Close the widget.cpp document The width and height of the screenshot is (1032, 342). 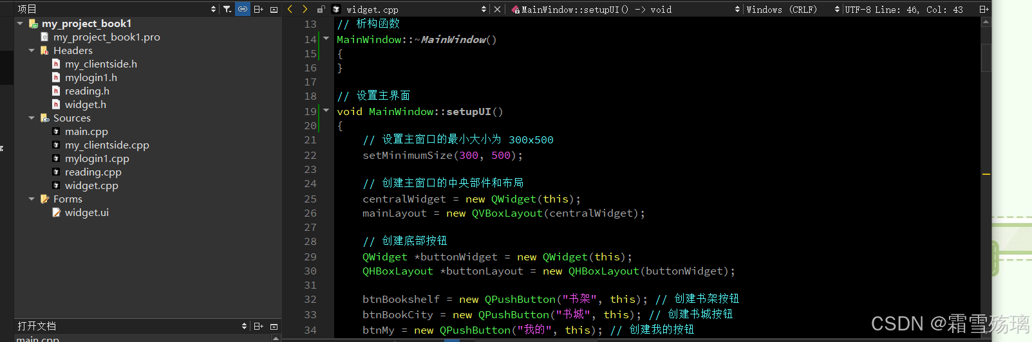coord(497,9)
